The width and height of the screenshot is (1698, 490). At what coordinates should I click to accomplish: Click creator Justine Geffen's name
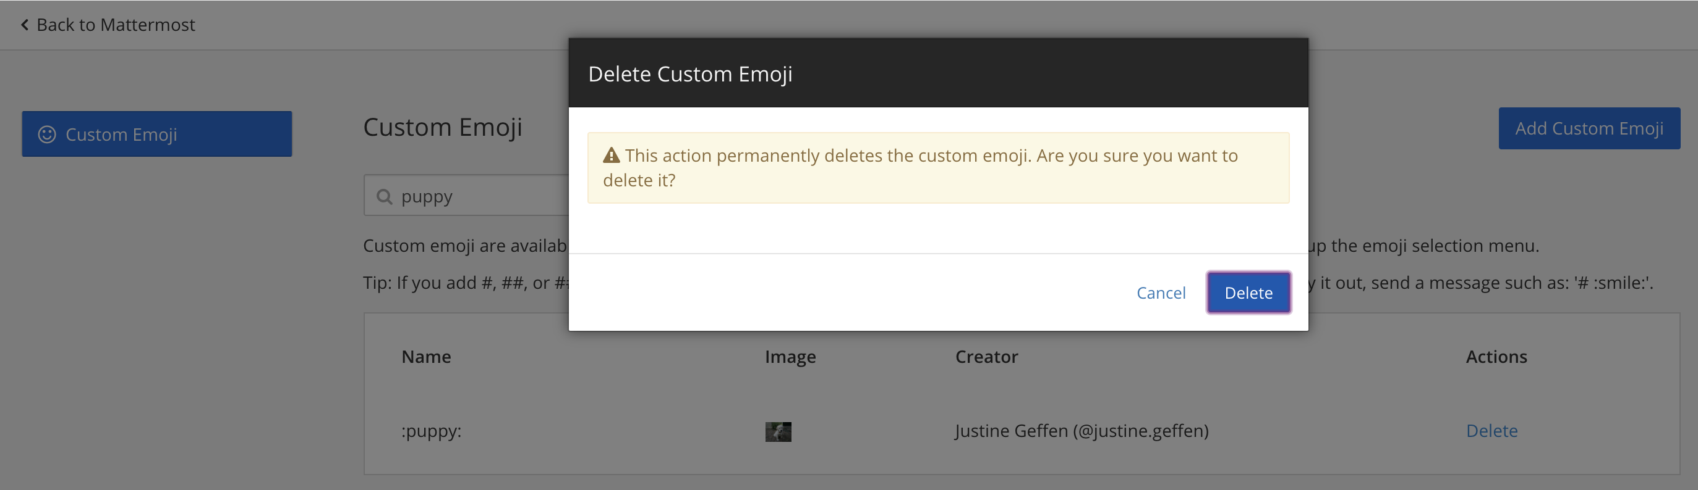tap(1081, 431)
